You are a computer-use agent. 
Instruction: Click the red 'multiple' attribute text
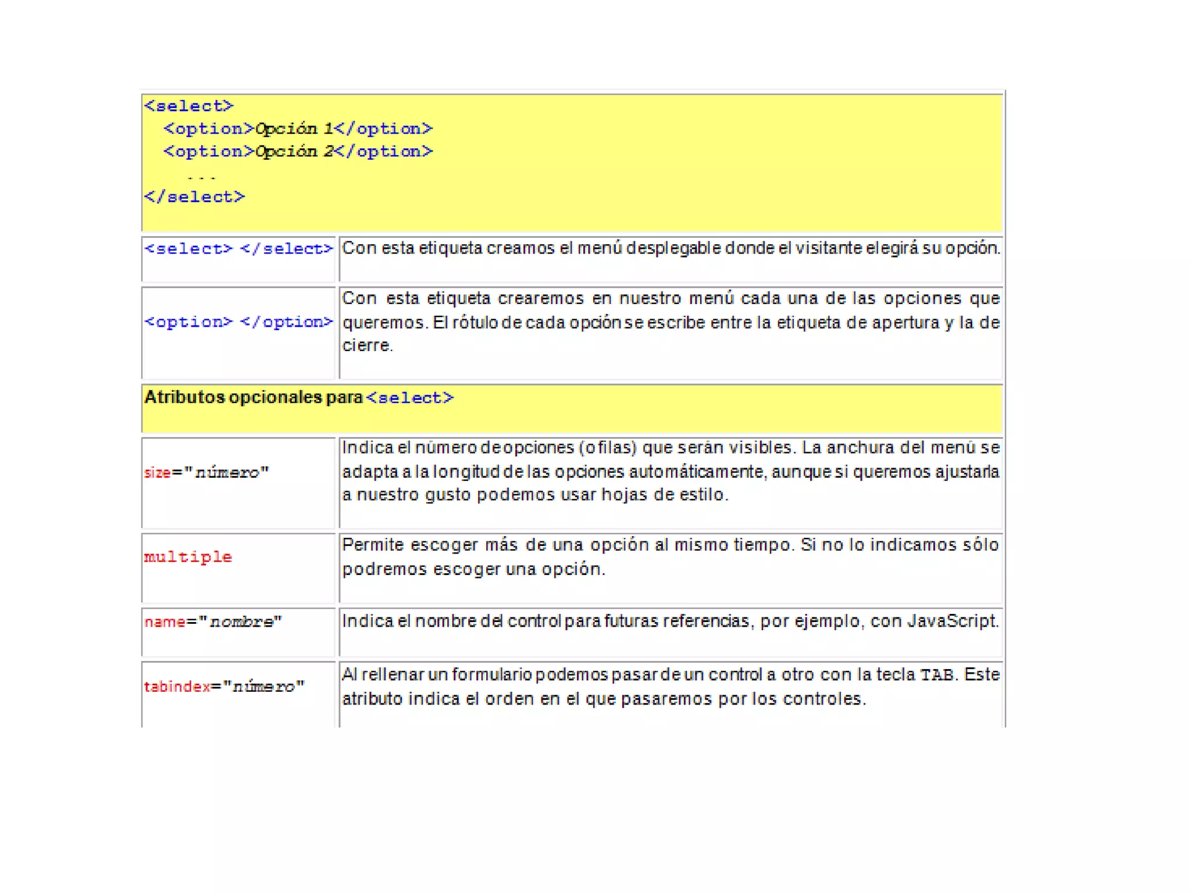pos(188,556)
